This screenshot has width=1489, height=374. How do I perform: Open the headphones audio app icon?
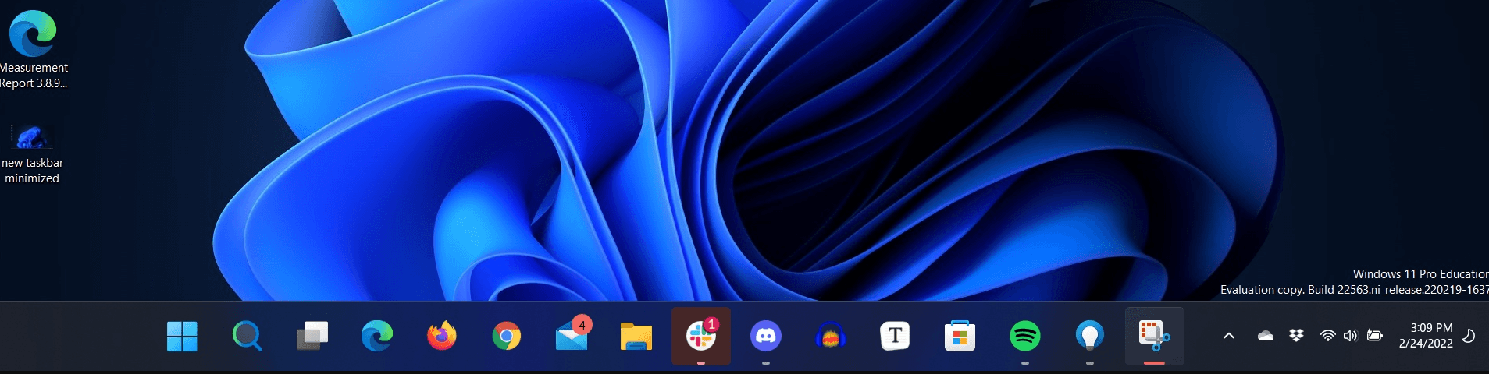[x=830, y=337]
